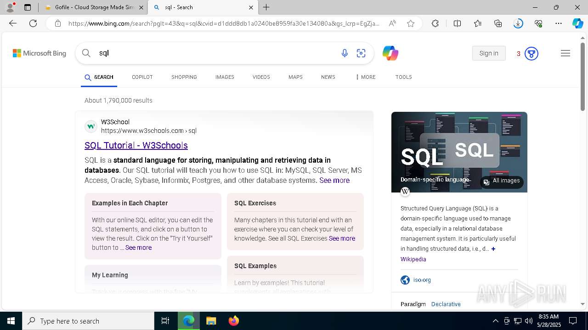This screenshot has width=588, height=330.
Task: Open Windows notification center icon
Action: click(573, 321)
